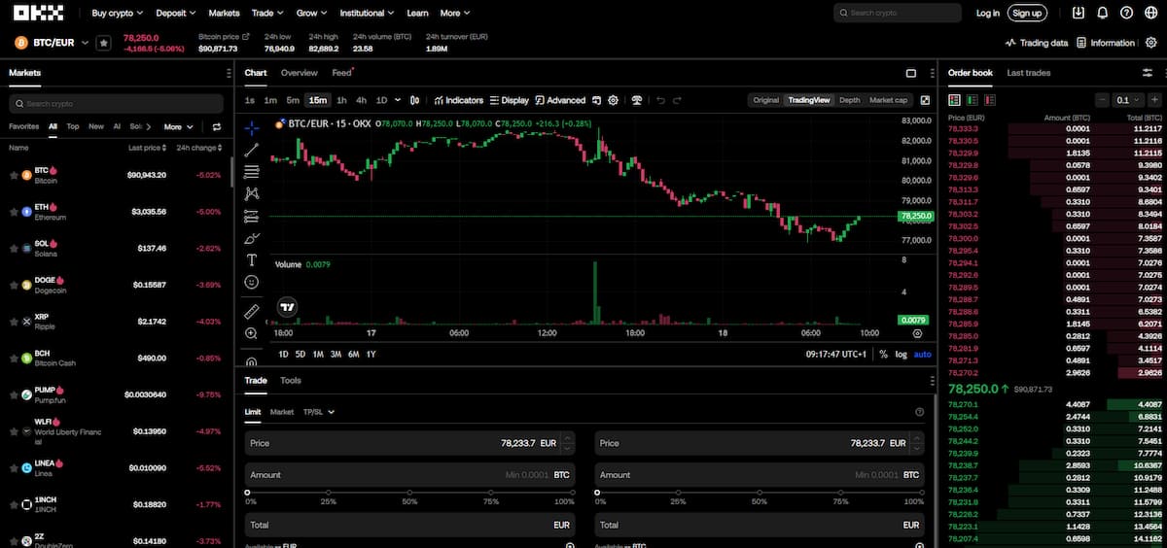1167x548 pixels.
Task: Select the 1h timeframe
Action: [x=341, y=100]
